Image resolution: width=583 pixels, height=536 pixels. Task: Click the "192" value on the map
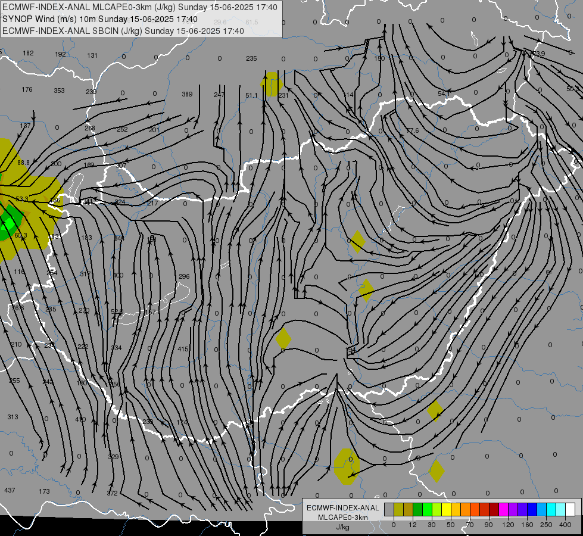coord(60,54)
